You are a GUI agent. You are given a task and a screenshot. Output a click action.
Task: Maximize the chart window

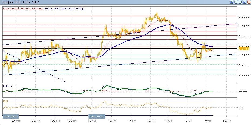[x=245, y=2]
